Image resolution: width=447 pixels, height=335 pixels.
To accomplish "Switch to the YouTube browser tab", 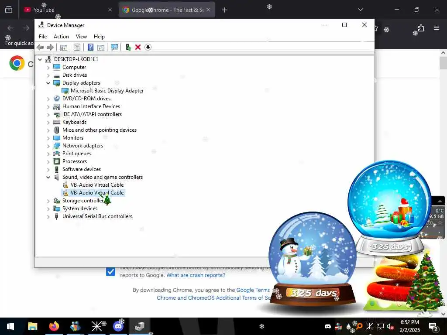I will [x=68, y=10].
